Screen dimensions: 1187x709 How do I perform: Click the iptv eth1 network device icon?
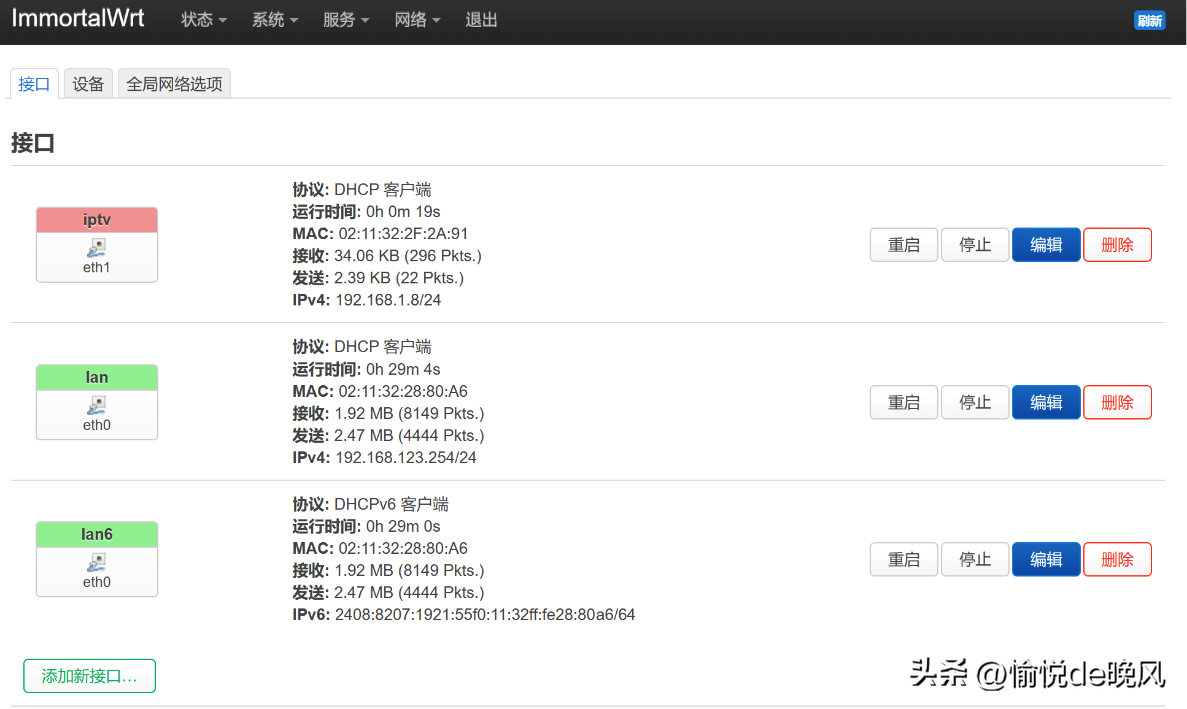[x=96, y=247]
